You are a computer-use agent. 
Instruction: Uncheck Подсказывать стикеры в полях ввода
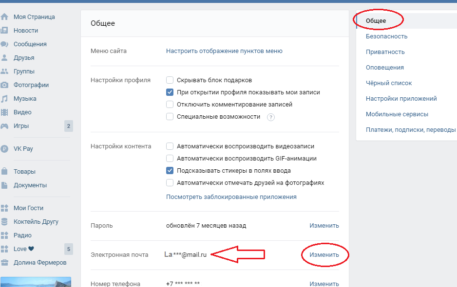(170, 171)
